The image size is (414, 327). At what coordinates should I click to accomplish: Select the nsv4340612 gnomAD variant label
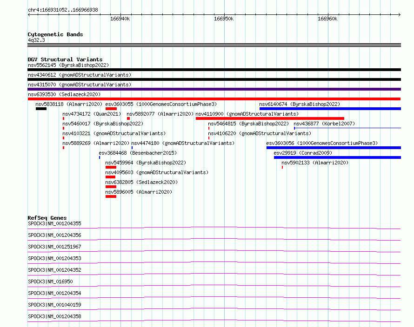80,75
